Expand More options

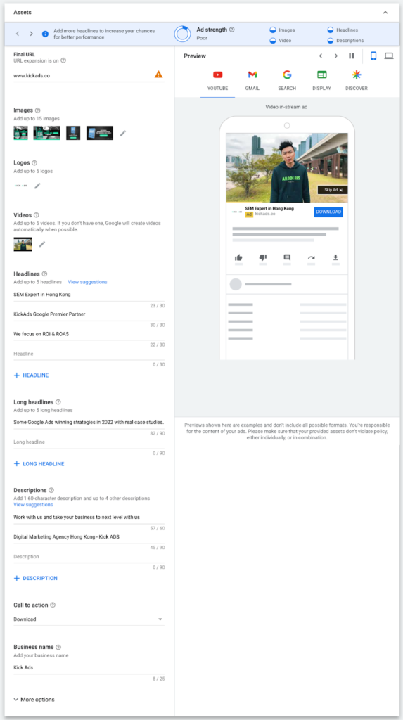tap(34, 700)
